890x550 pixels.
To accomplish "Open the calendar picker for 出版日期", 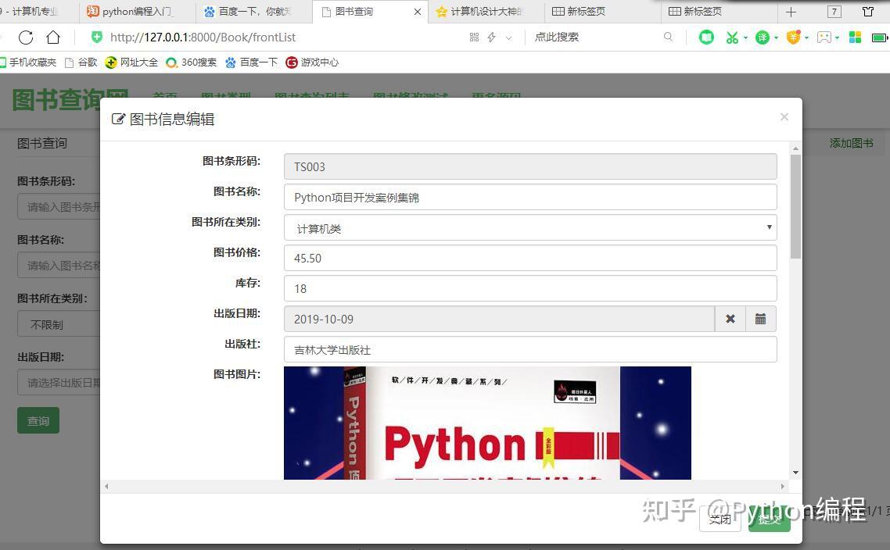I will [x=759, y=319].
